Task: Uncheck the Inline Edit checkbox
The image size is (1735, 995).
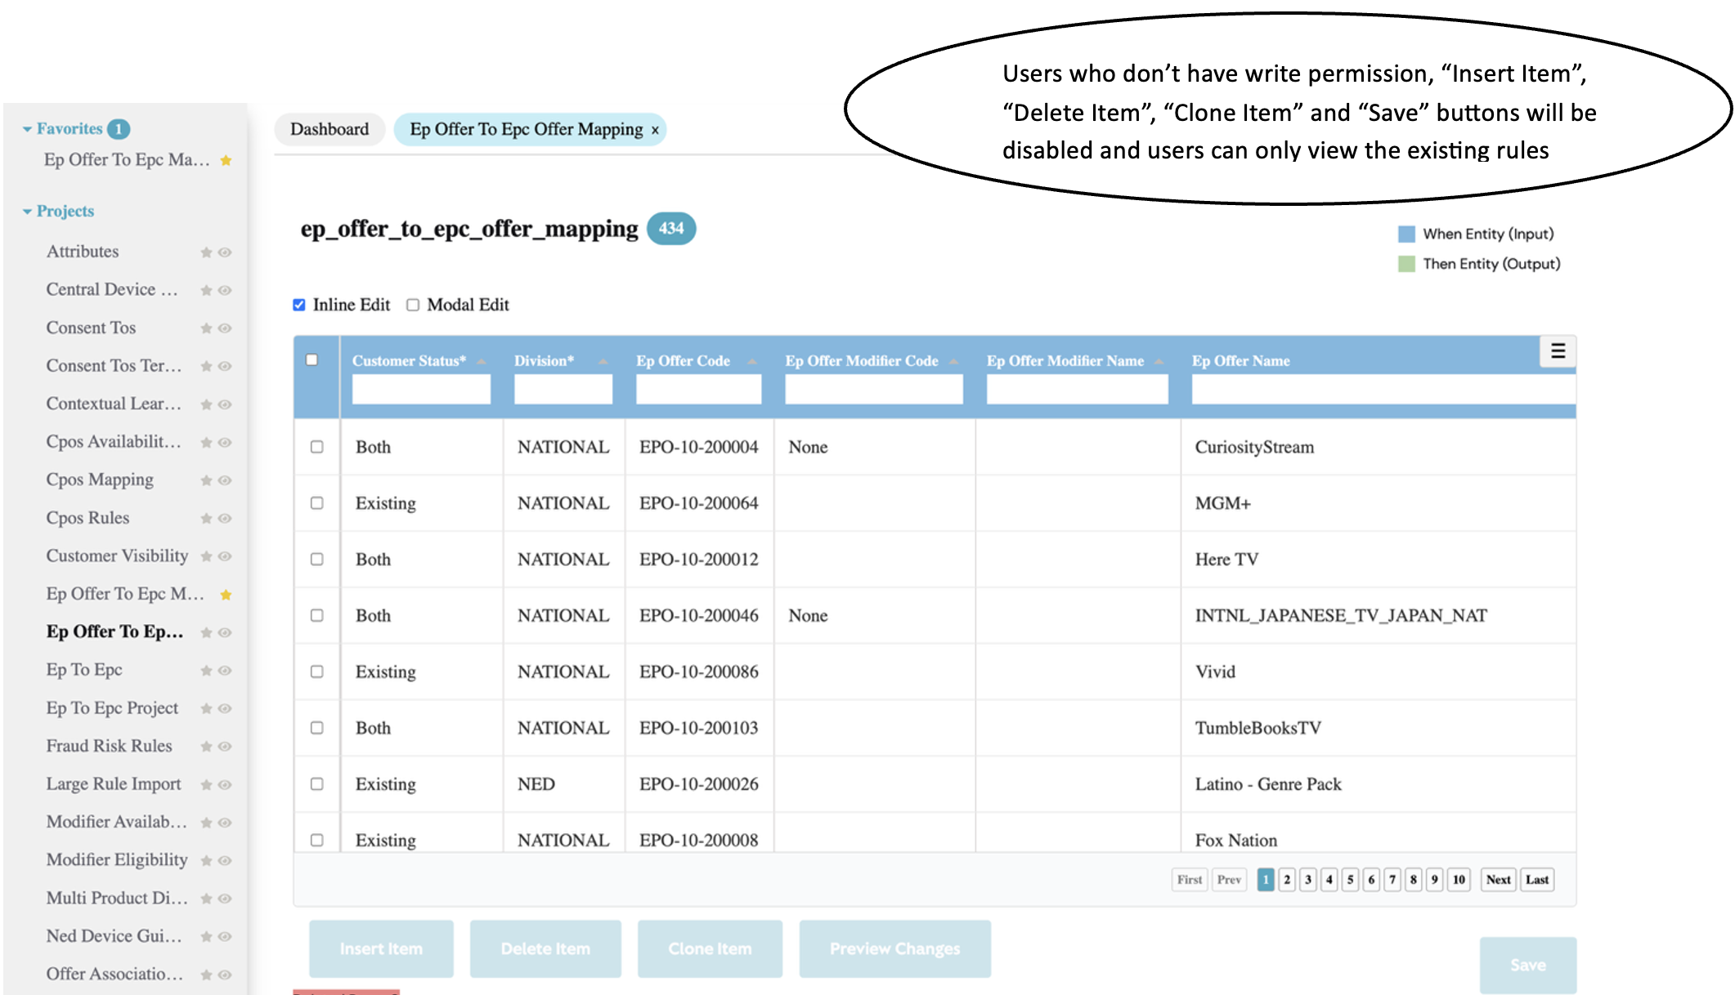Action: coord(299,305)
